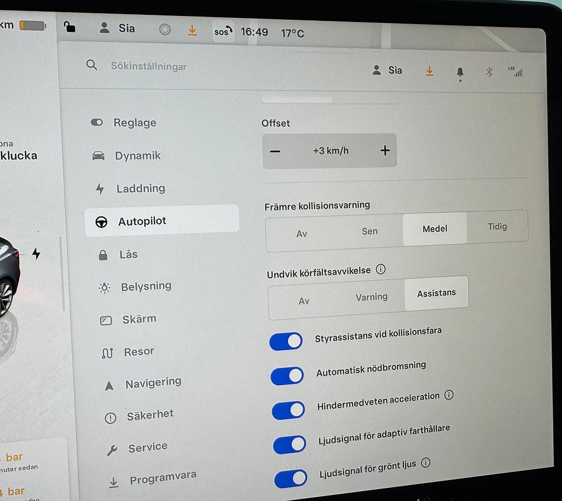562x501 pixels.
Task: Select Varning for lane departure avoidance
Action: coord(372,297)
